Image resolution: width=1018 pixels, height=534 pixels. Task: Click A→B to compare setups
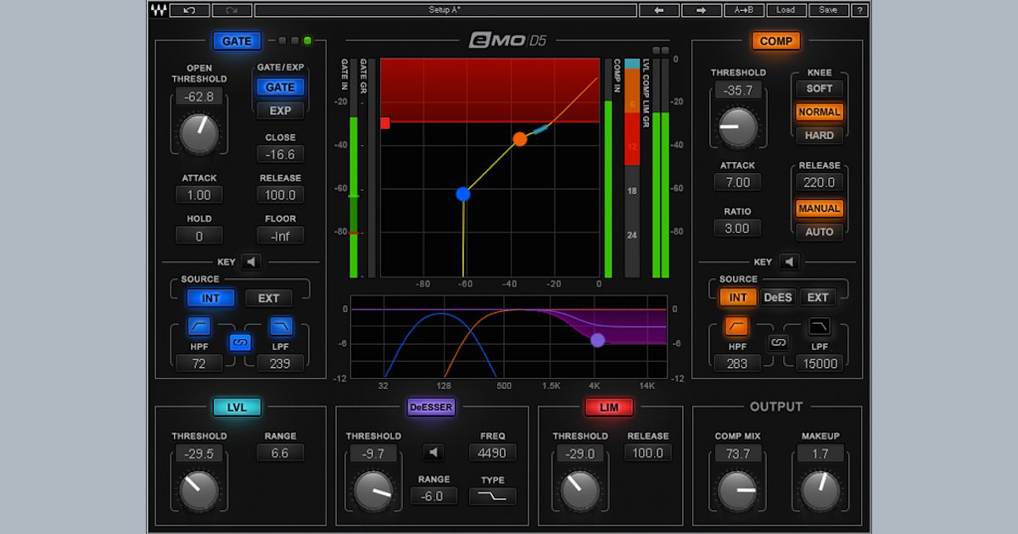pyautogui.click(x=745, y=9)
